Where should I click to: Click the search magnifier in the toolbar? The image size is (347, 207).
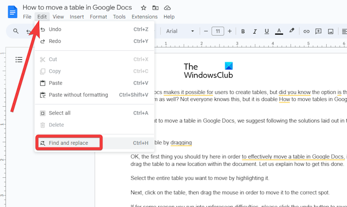(x=16, y=32)
